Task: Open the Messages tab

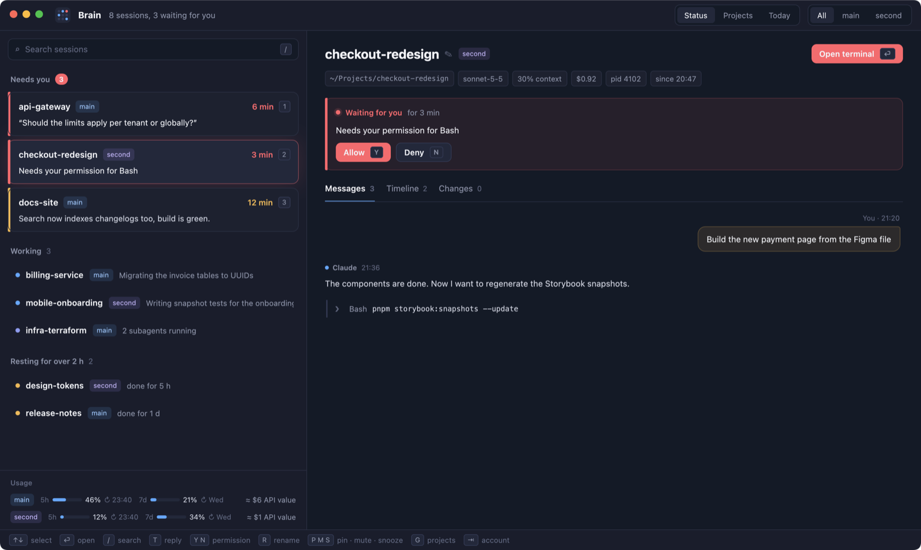Action: (349, 189)
